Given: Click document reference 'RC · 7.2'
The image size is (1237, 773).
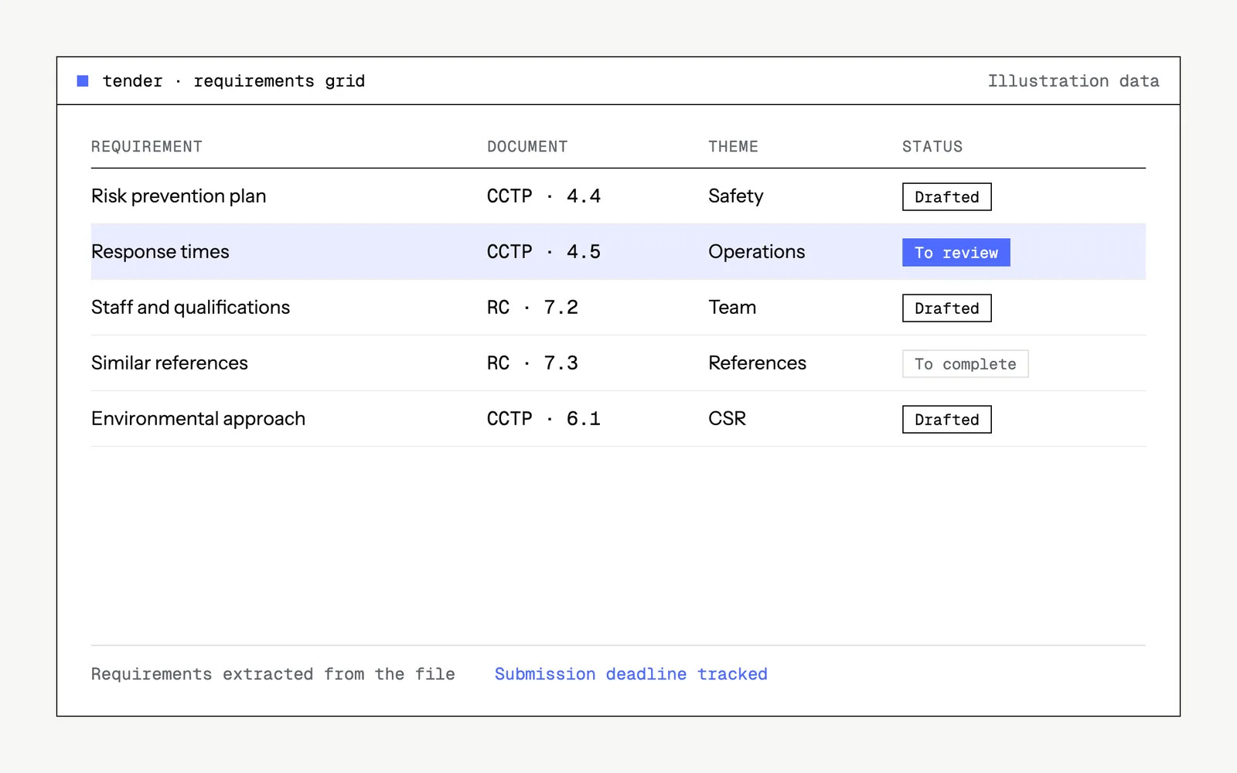Looking at the screenshot, I should click(533, 308).
